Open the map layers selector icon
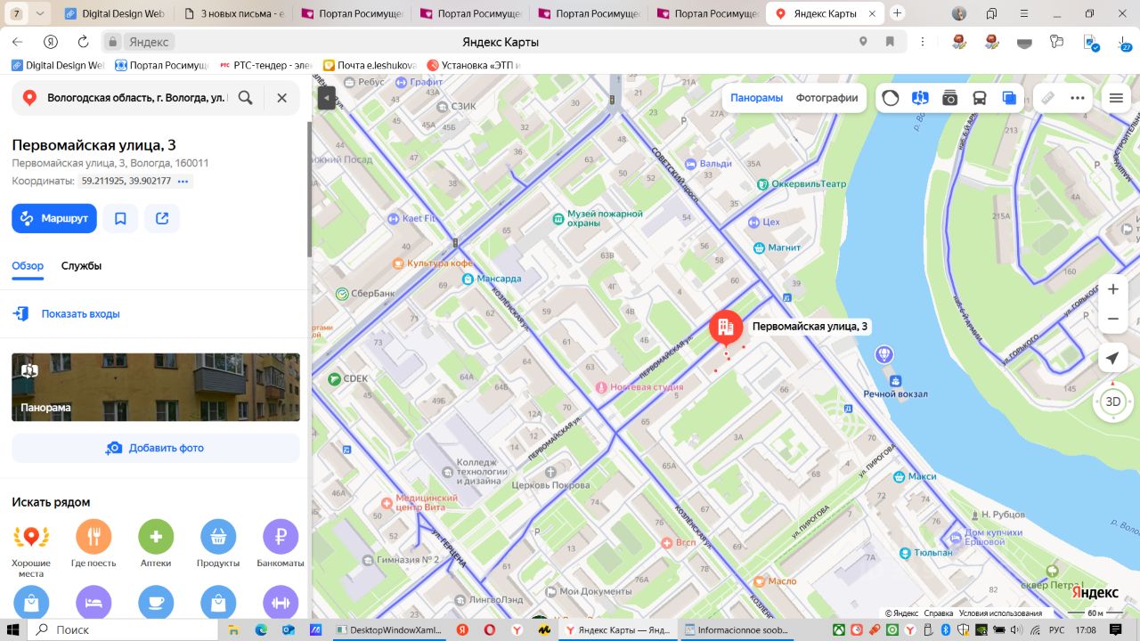The width and height of the screenshot is (1140, 641). pos(1009,98)
